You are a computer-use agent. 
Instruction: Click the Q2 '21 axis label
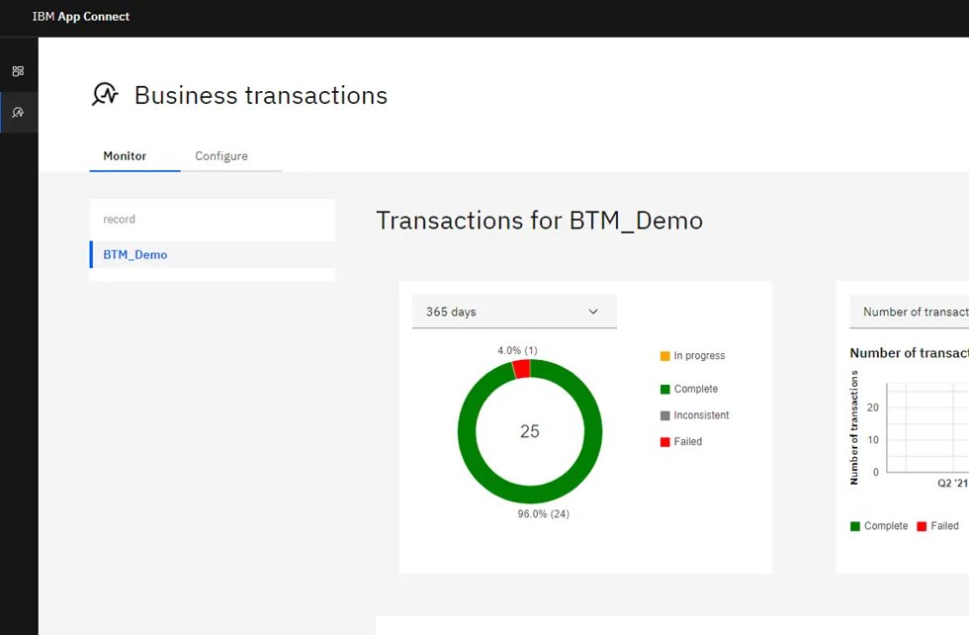click(952, 483)
